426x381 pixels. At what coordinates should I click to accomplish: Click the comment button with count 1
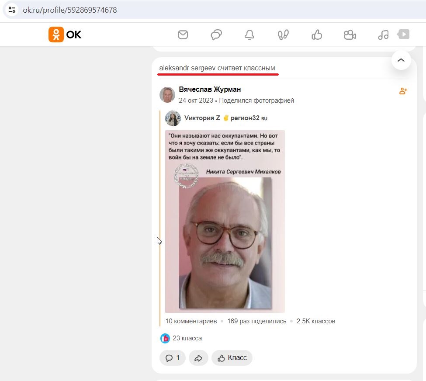[173, 358]
